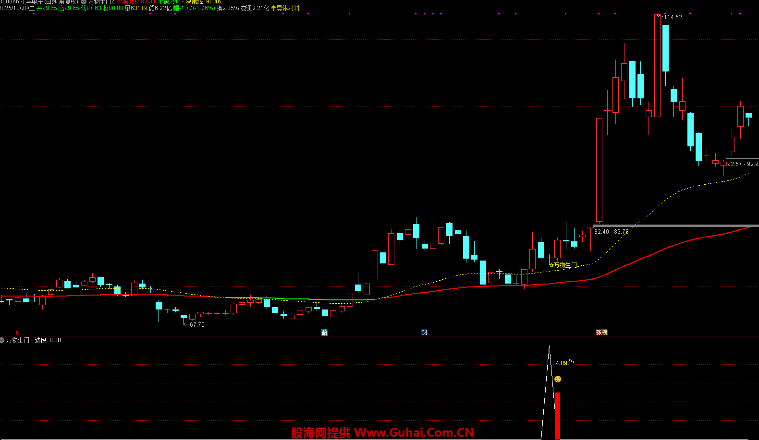
Task: Click the 万物生门 indicator name in header
Action: (101, 2)
